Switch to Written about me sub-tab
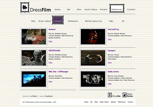The width and height of the screenshot is (153, 107). pyautogui.click(x=93, y=21)
